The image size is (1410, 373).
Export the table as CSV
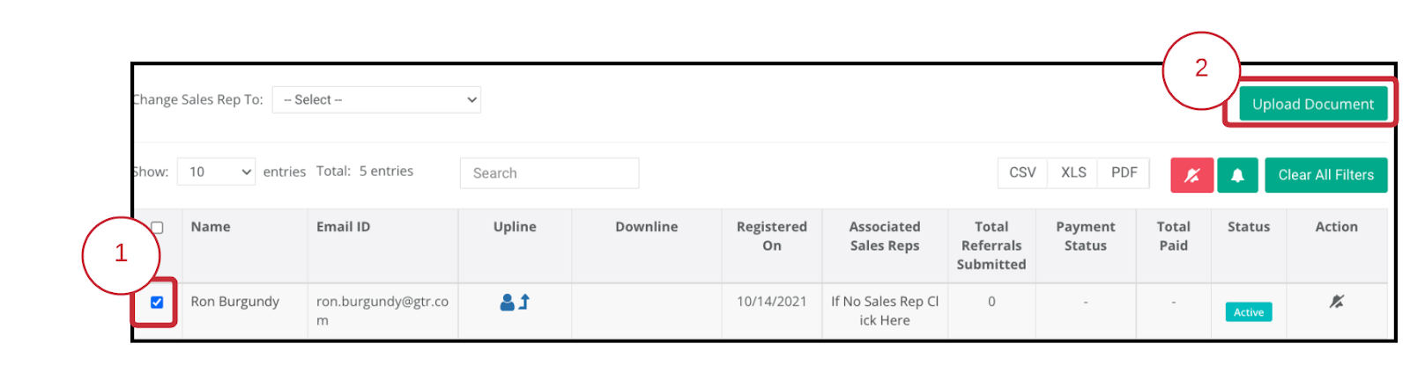click(1022, 172)
